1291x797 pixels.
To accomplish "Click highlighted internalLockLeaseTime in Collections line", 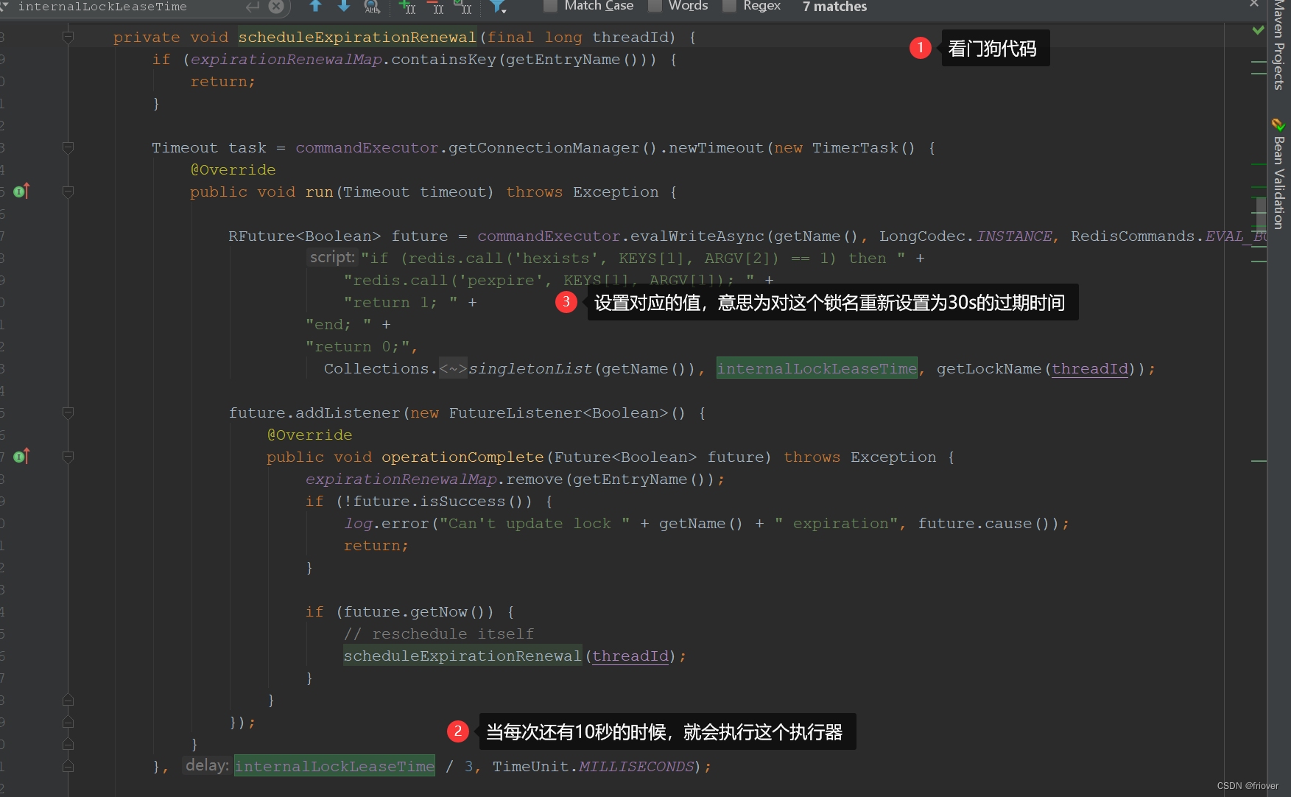I will pos(817,368).
